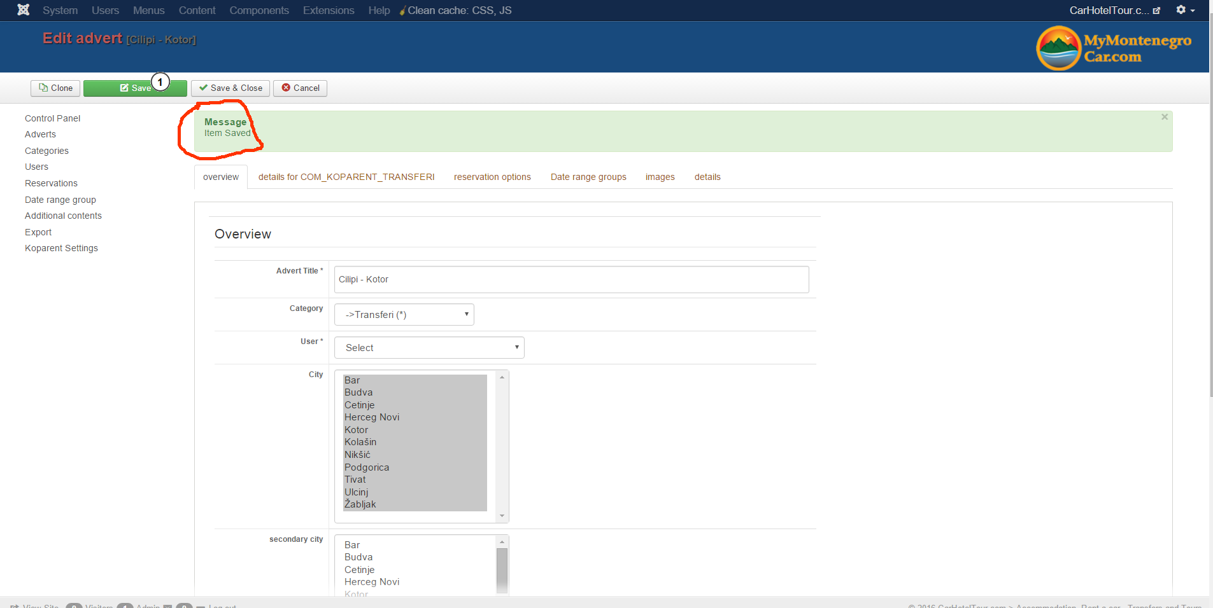
Task: Switch to reservation options tab
Action: tap(492, 177)
